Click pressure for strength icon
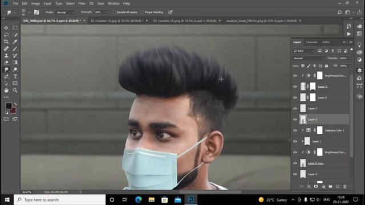This screenshot has height=205, width=365. pyautogui.click(x=171, y=12)
